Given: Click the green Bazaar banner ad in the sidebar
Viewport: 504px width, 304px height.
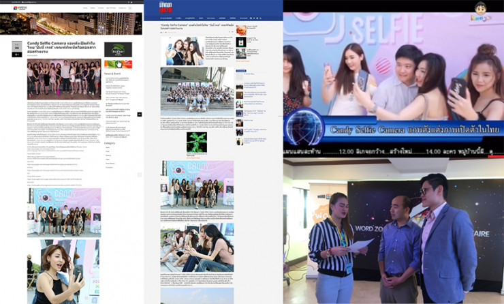Looking at the screenshot, I should [118, 50].
